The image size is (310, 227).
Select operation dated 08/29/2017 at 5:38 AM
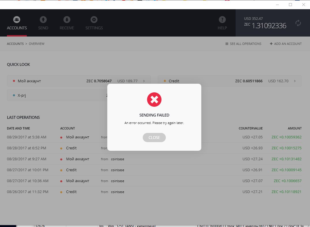[27, 137]
